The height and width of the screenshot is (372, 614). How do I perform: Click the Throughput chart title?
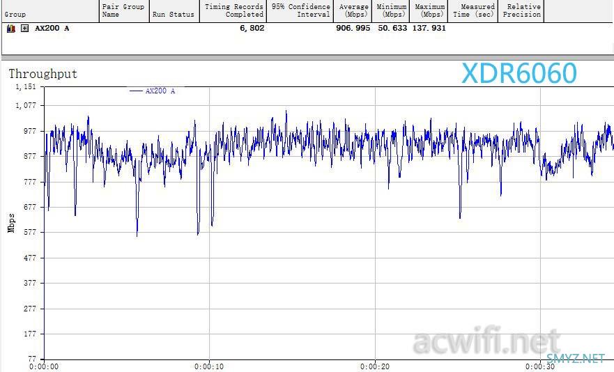click(43, 74)
